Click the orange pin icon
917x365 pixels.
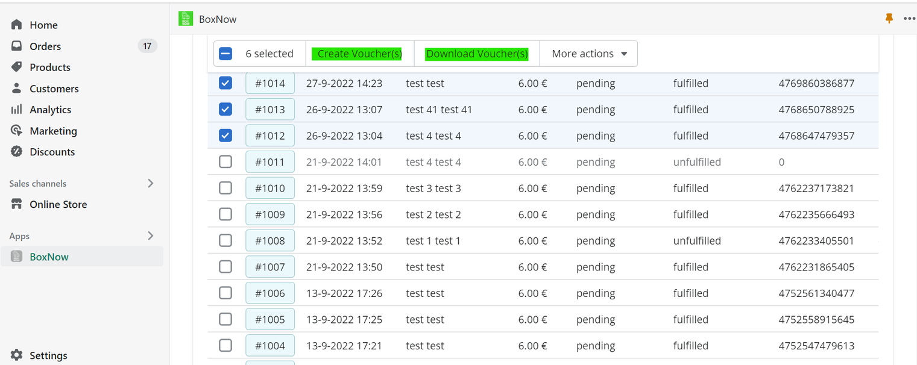(889, 19)
